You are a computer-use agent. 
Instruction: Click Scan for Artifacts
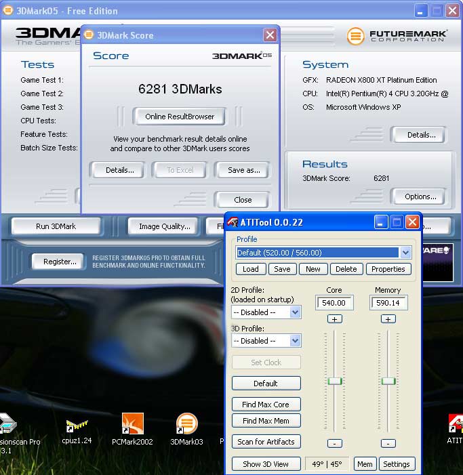(x=266, y=442)
